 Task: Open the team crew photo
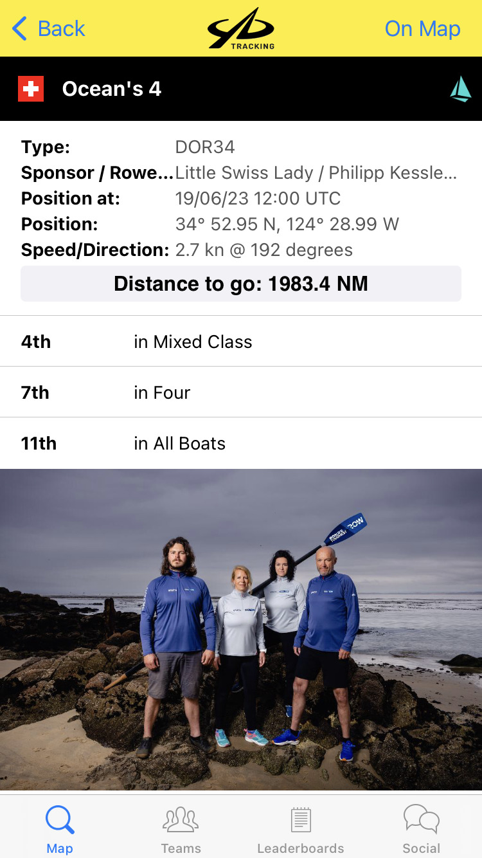(241, 629)
